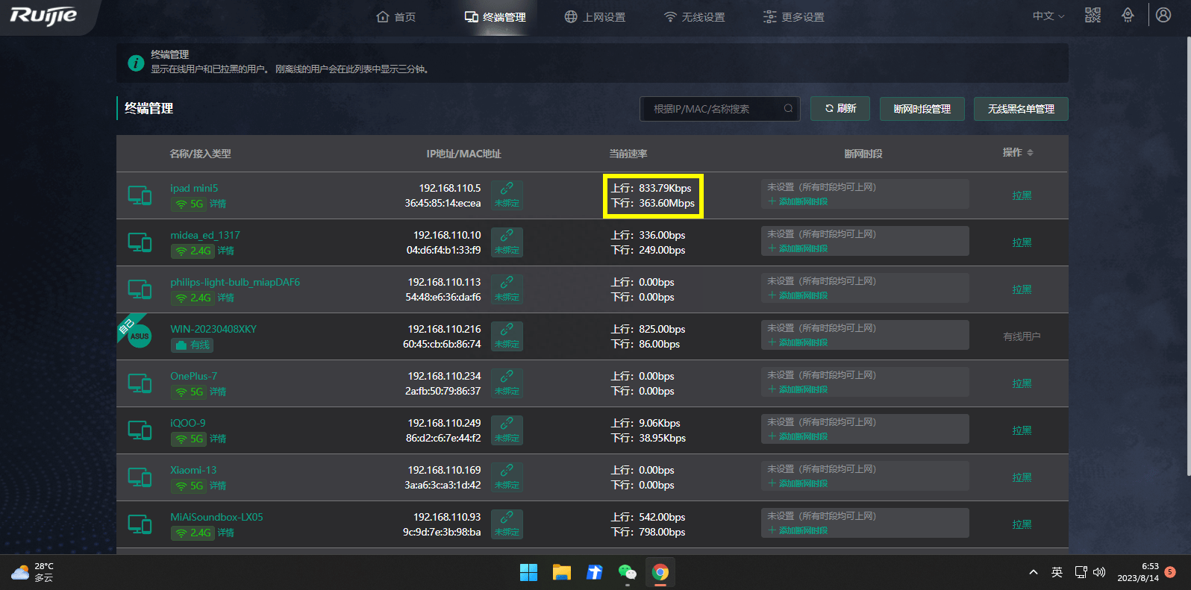
Task: Click 拉黑 for philips-light-bulb_miapDAF6
Action: pyautogui.click(x=1022, y=289)
